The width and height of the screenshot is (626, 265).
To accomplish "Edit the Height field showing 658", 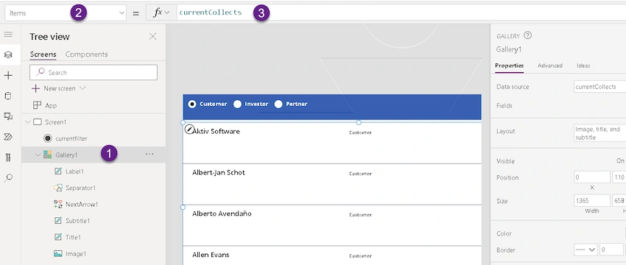I will pos(619,201).
